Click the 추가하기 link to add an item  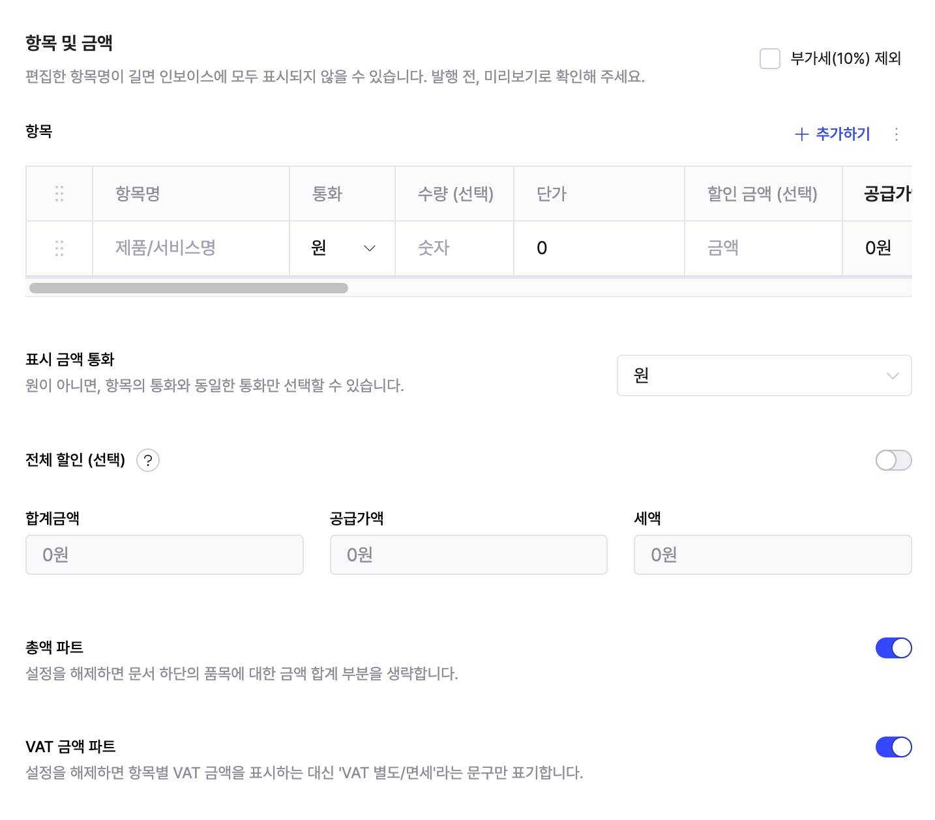[x=842, y=134]
